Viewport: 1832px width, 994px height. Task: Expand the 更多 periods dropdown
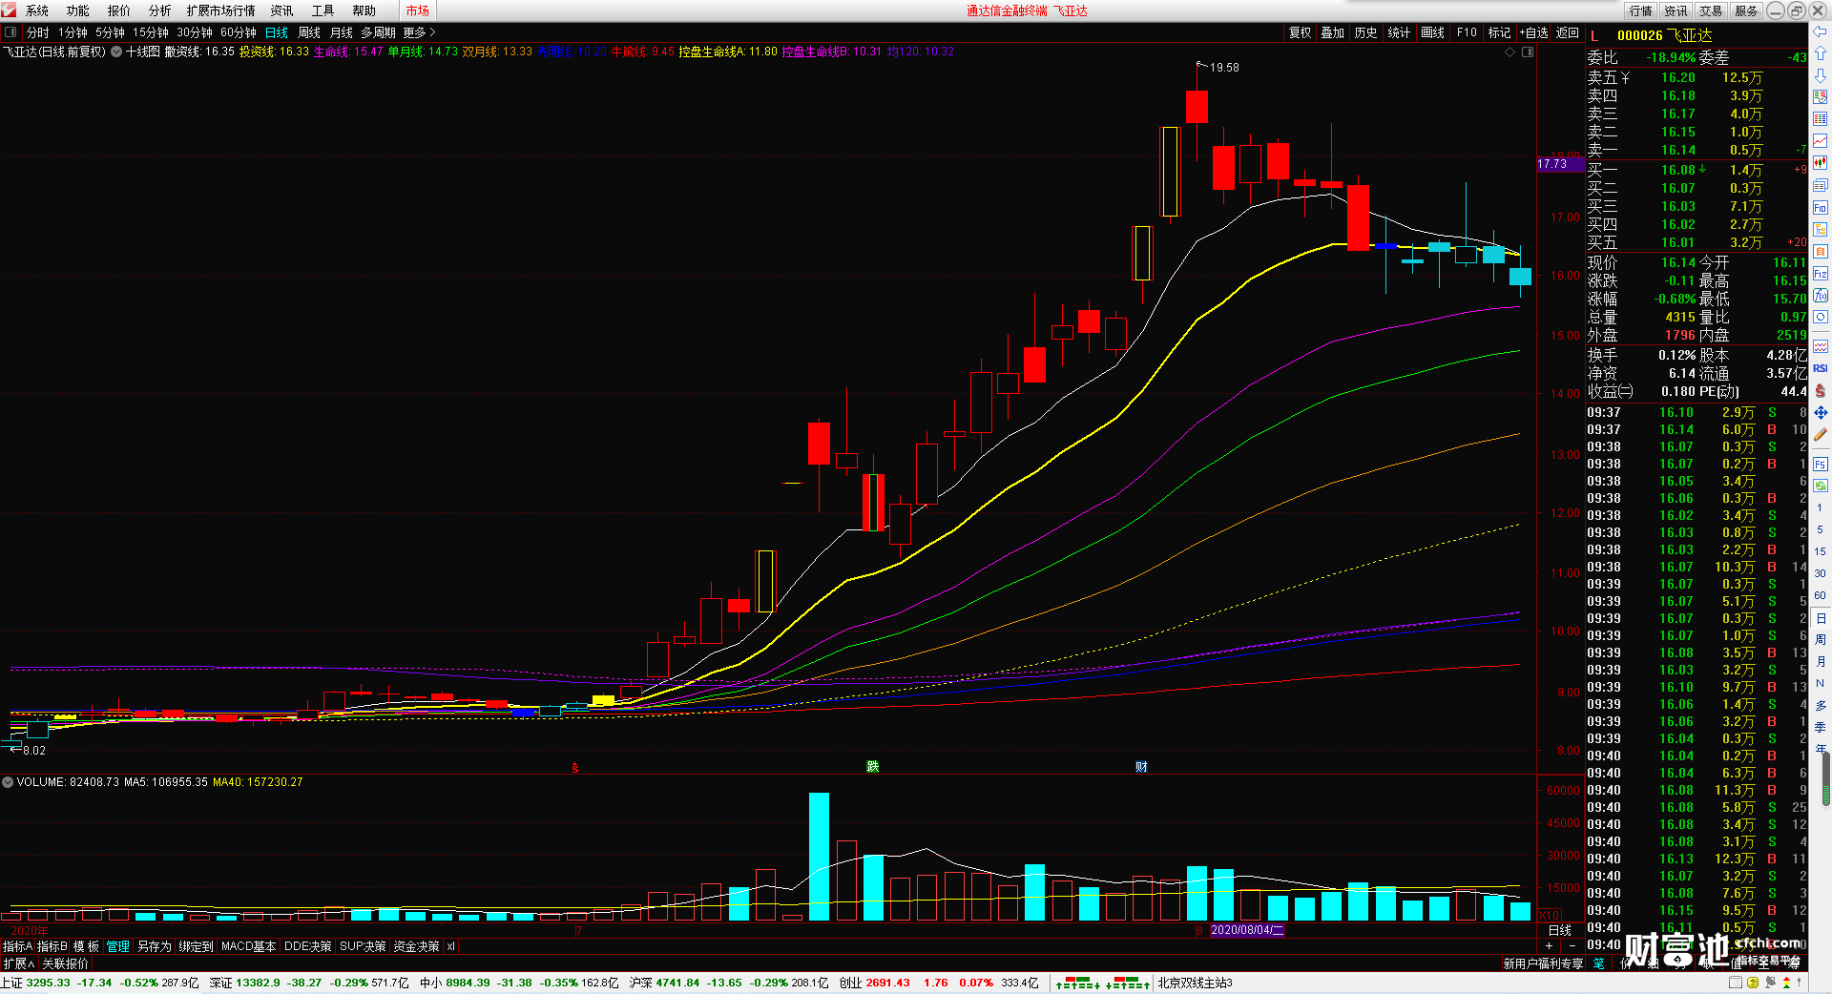point(419,32)
